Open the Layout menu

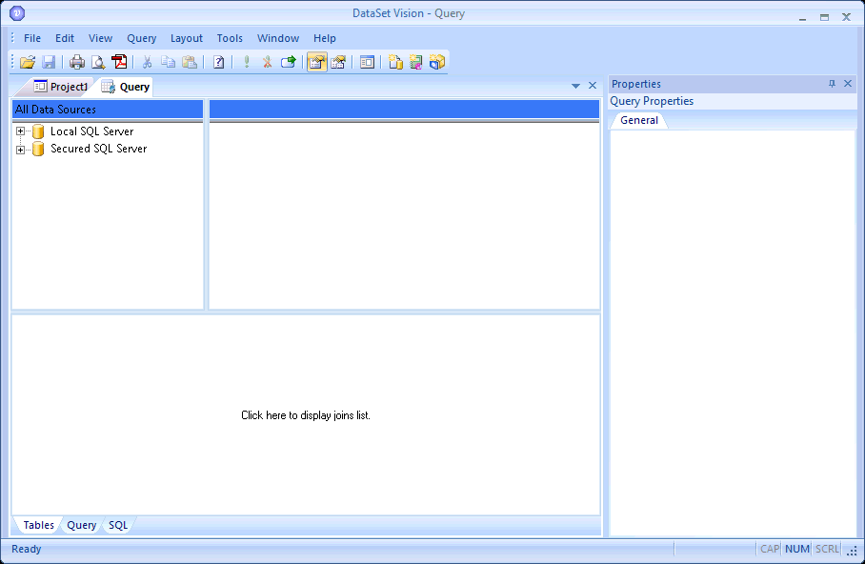point(187,38)
